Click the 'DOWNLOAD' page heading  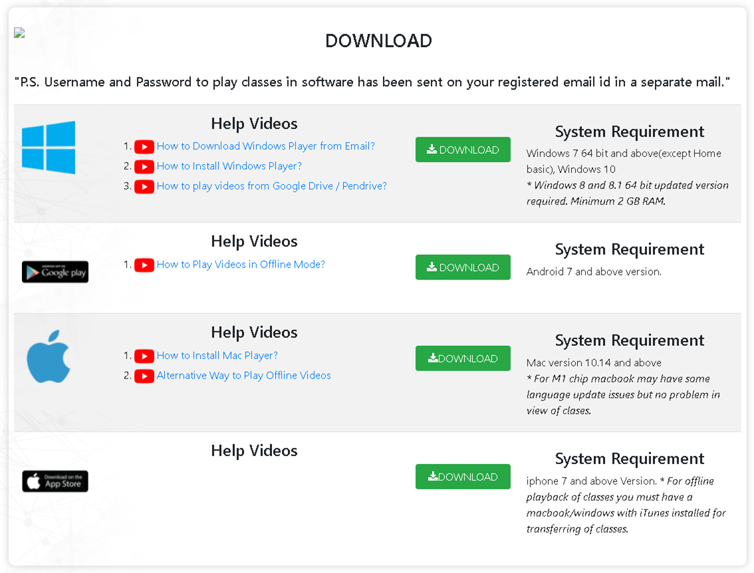tap(379, 41)
